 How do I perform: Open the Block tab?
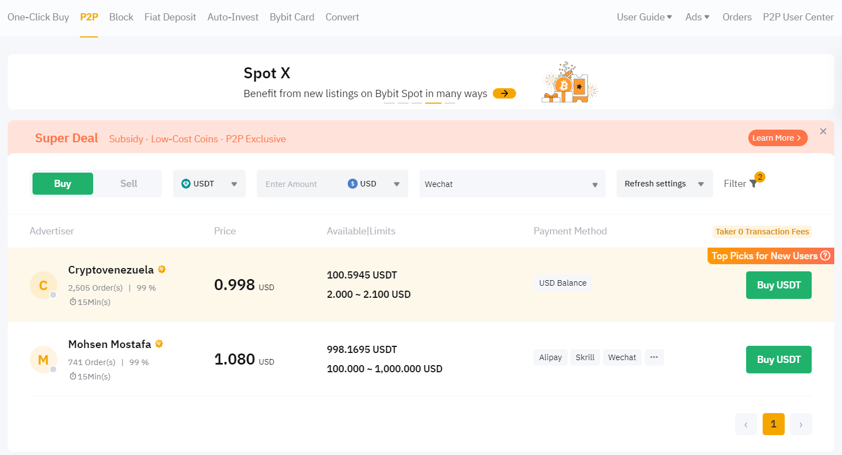(x=121, y=17)
